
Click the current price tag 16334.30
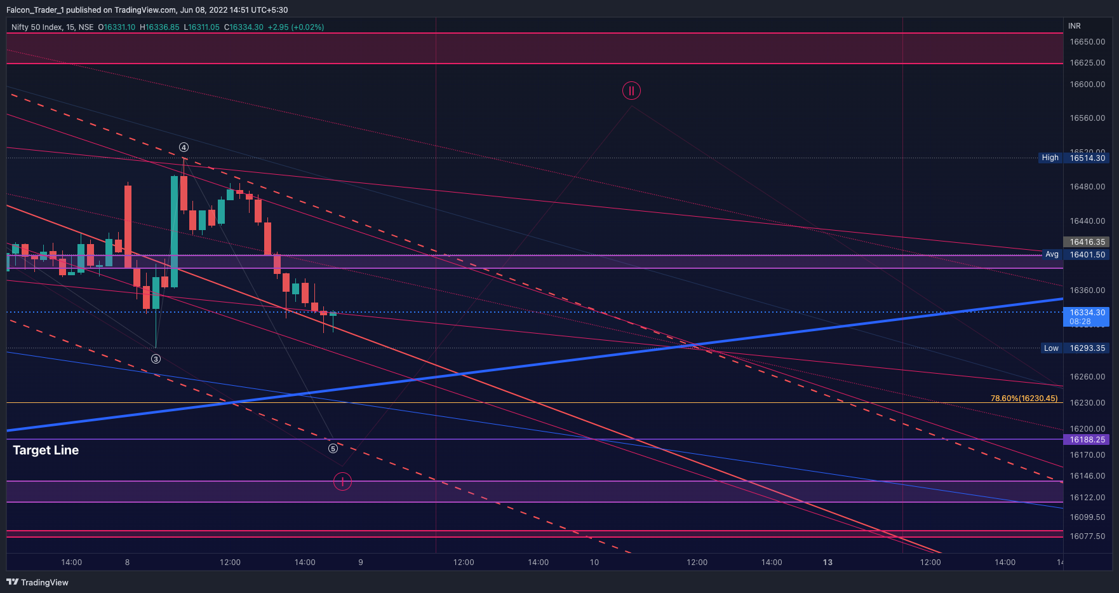pyautogui.click(x=1087, y=313)
